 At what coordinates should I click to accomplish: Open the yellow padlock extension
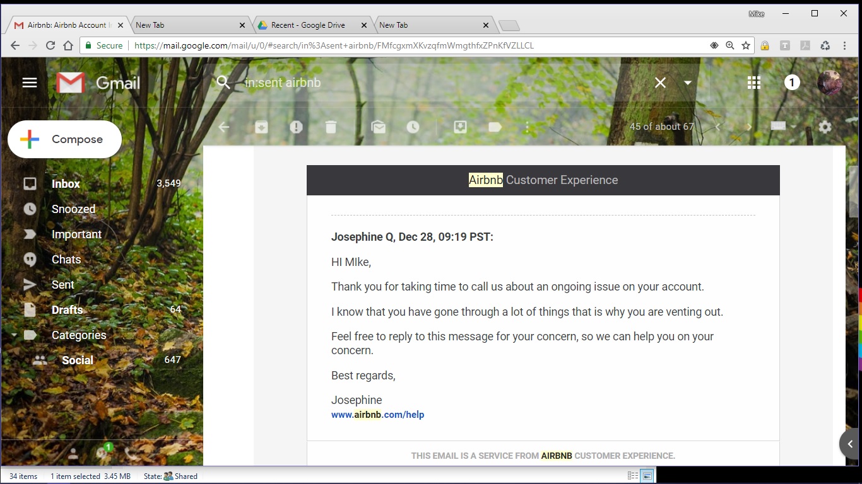[x=765, y=45]
